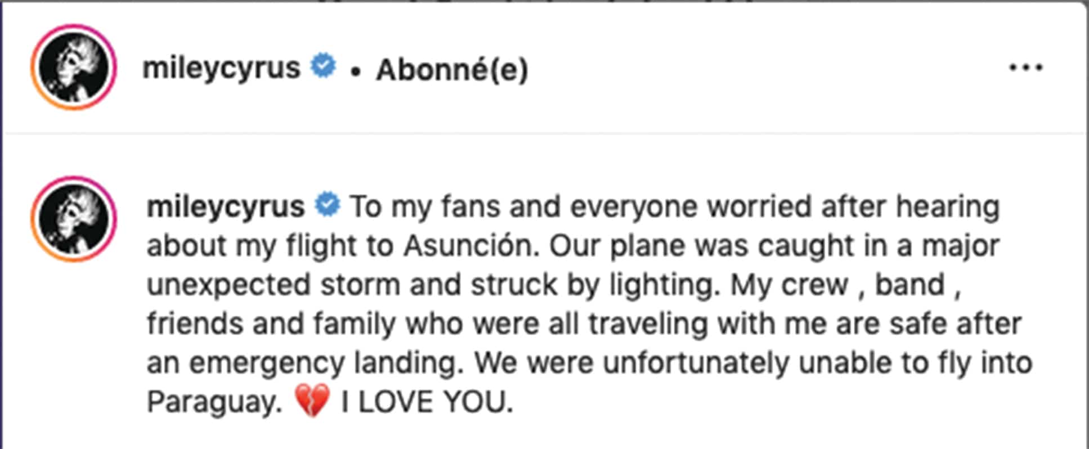Click the verified badge beside the caption username
Viewport: 1089px width, 449px height.
(x=328, y=205)
